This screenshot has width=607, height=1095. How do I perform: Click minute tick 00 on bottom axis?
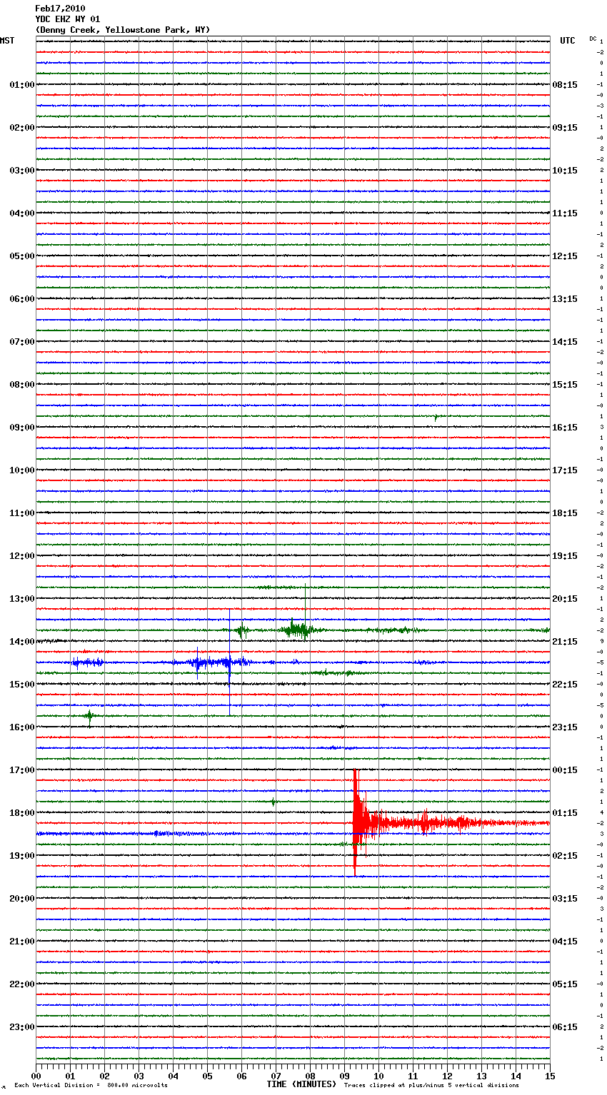(x=36, y=1076)
